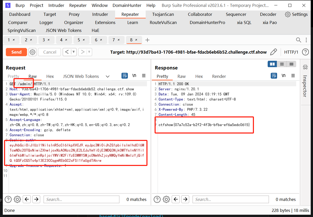Open the Response search settings gear
Image resolution: width=313 pixels, height=217 pixels.
[166, 199]
